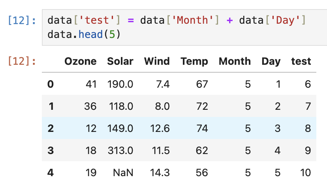Screen dimensions: 327x188
Task: Select the Temp column header
Action: pyautogui.click(x=194, y=62)
